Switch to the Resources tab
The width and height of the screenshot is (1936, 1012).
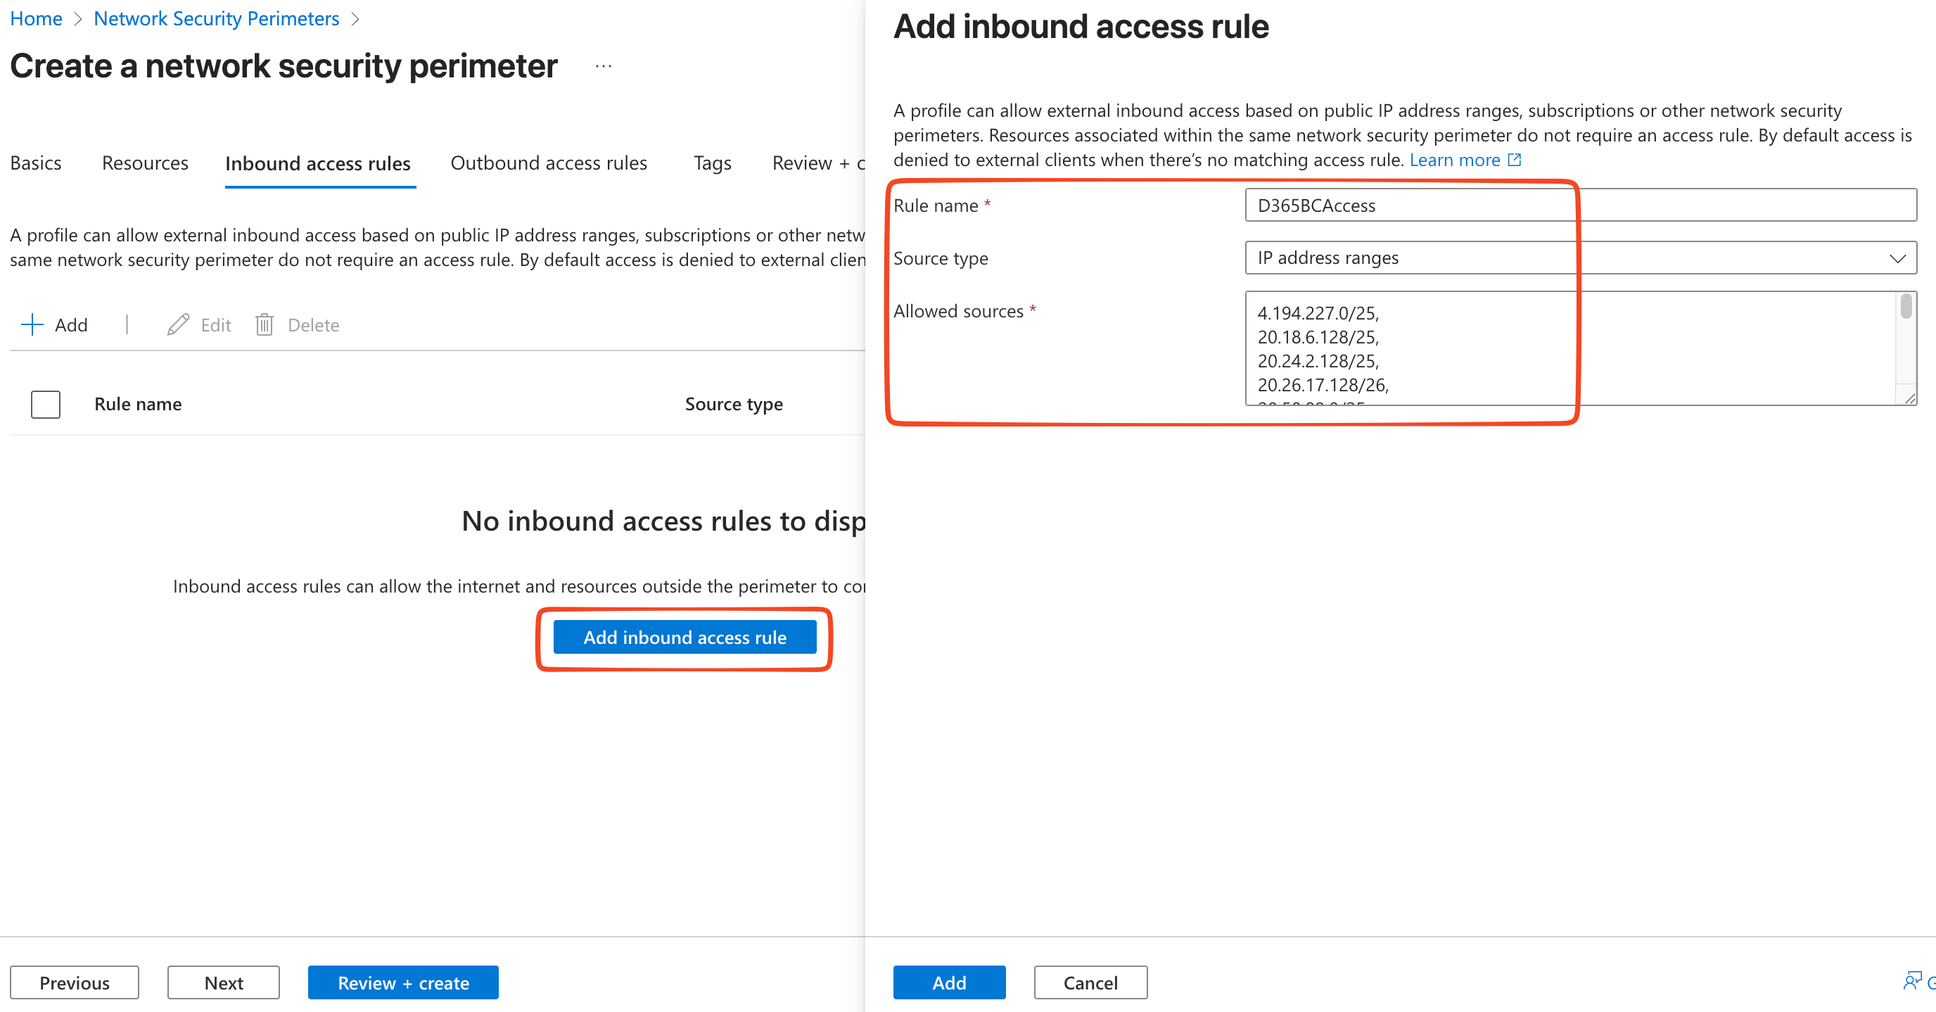145,163
